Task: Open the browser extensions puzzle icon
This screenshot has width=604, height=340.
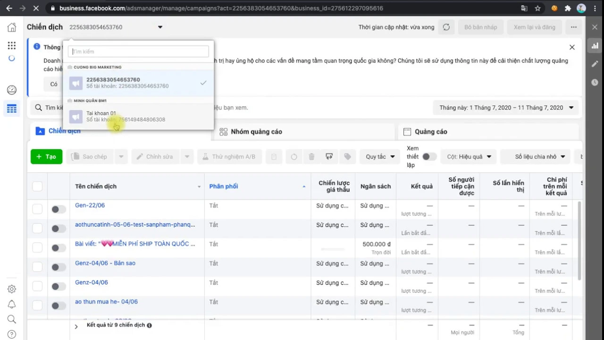Action: [x=568, y=8]
